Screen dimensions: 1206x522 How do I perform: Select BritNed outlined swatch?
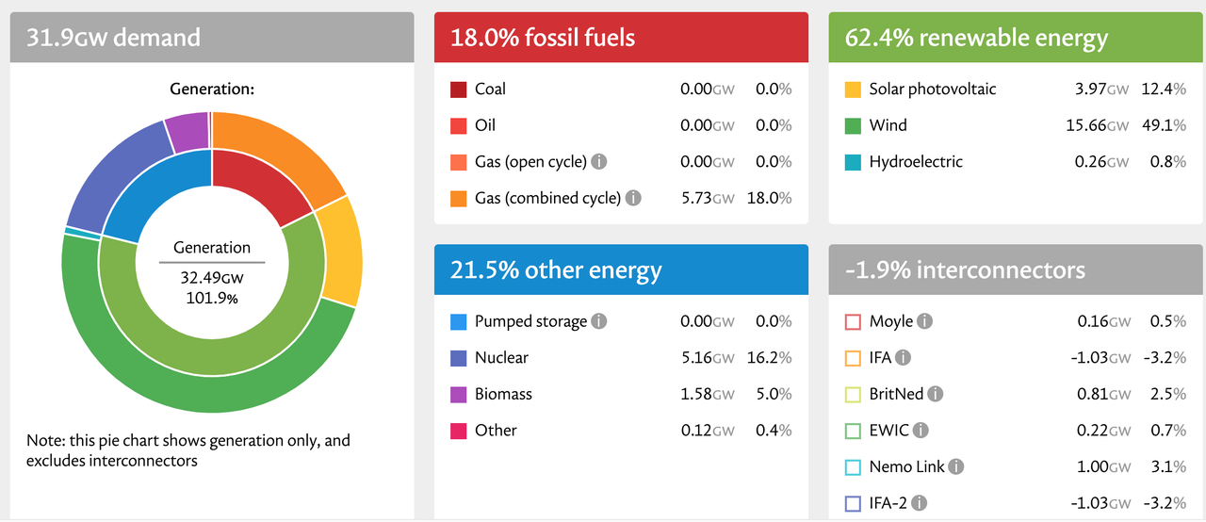pos(853,394)
